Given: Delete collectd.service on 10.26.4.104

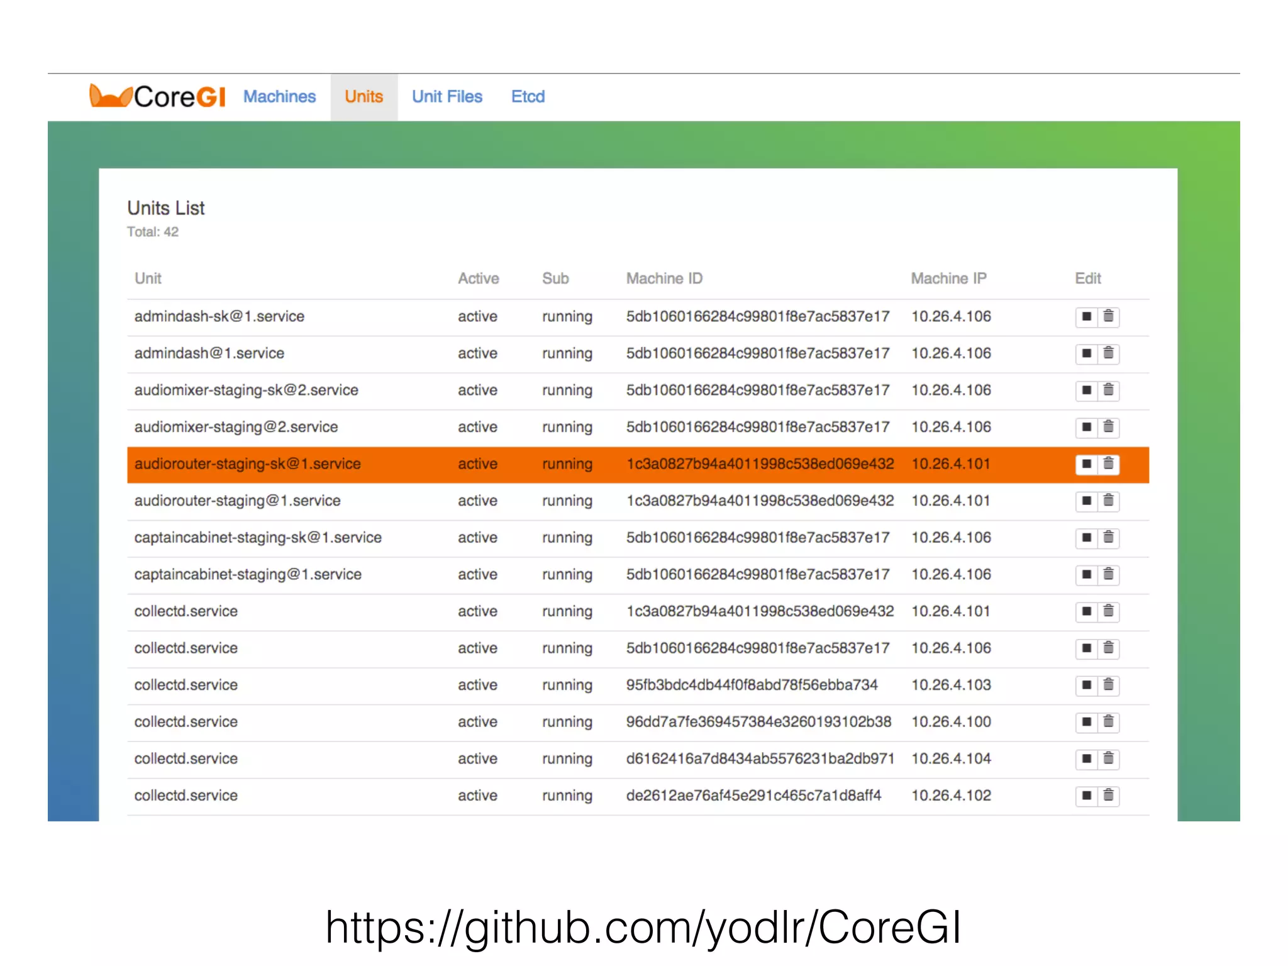Looking at the screenshot, I should [1108, 758].
